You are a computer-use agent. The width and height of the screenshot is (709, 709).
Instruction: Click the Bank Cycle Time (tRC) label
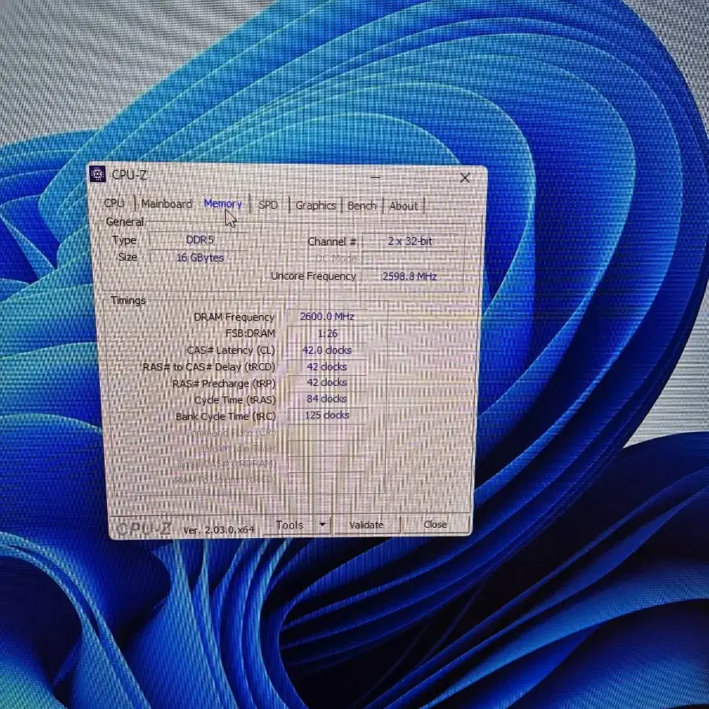(x=225, y=416)
